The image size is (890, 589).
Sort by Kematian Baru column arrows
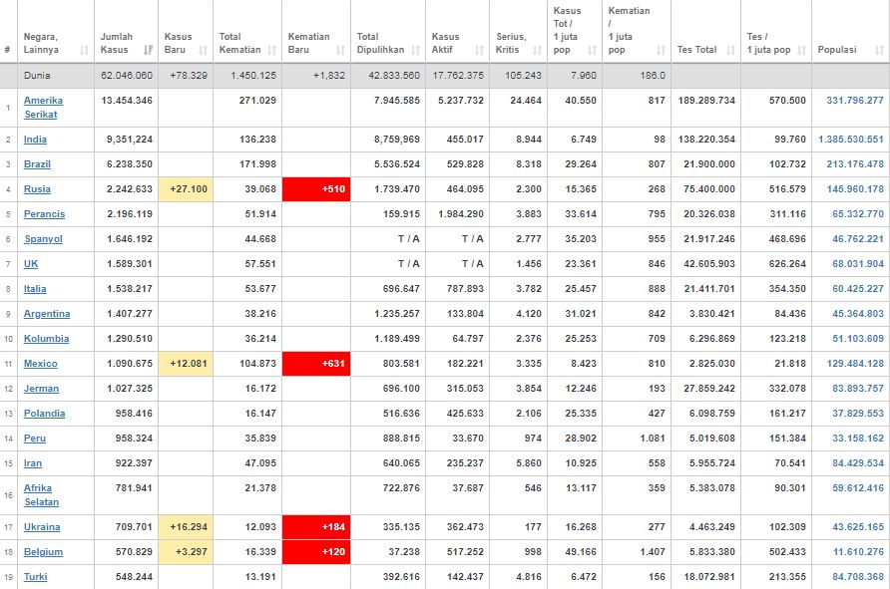click(x=340, y=50)
